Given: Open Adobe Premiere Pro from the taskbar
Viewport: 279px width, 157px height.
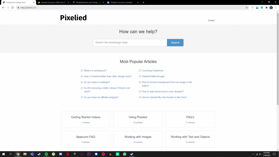Looking at the screenshot, I should pos(89,154).
